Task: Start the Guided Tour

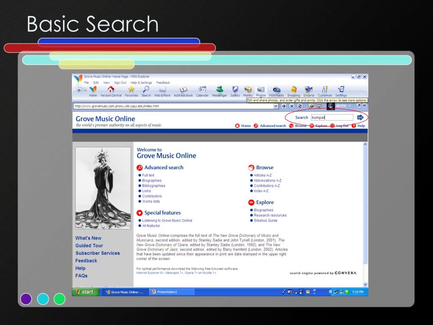Action: tap(89, 245)
